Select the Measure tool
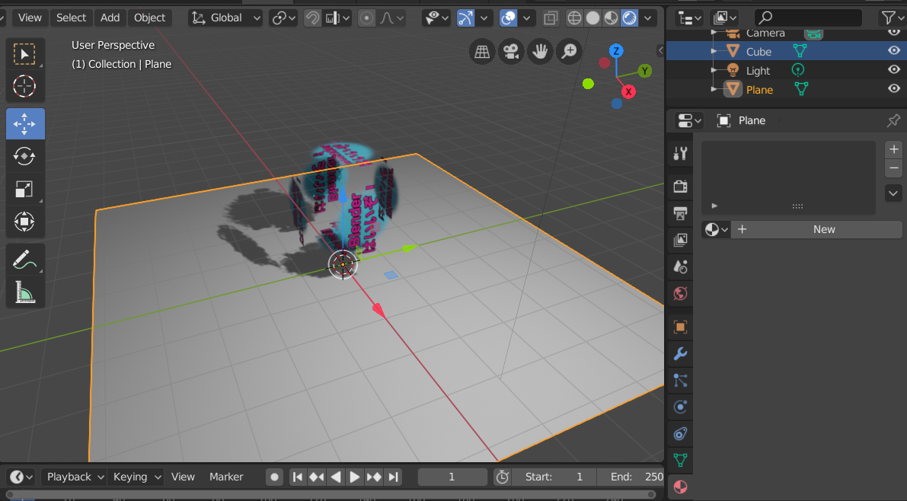This screenshot has width=907, height=501. click(x=24, y=292)
